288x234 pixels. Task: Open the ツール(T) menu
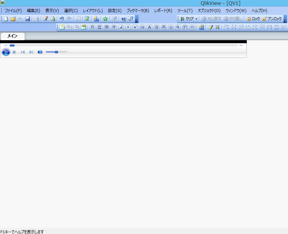coord(185,11)
